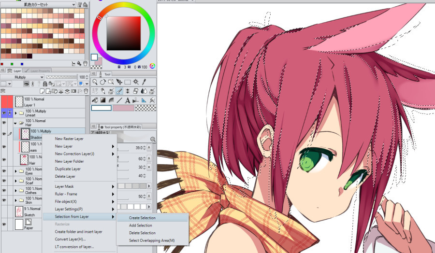Select the Text tool
Image resolution: width=435 pixels, height=253 pixels.
pos(128,100)
